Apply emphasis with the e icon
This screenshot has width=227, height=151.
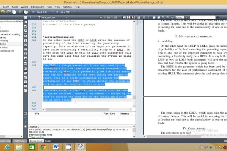point(25,45)
